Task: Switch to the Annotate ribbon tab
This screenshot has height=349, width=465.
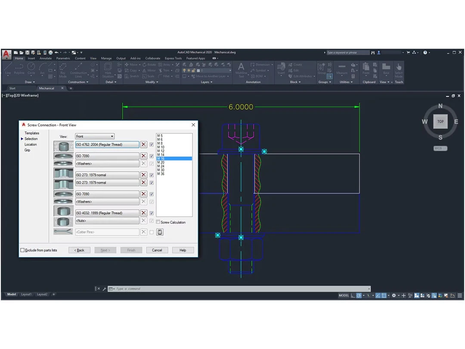Action: (45, 58)
